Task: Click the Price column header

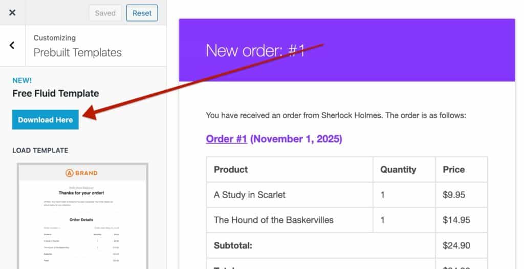Action: click(x=454, y=170)
